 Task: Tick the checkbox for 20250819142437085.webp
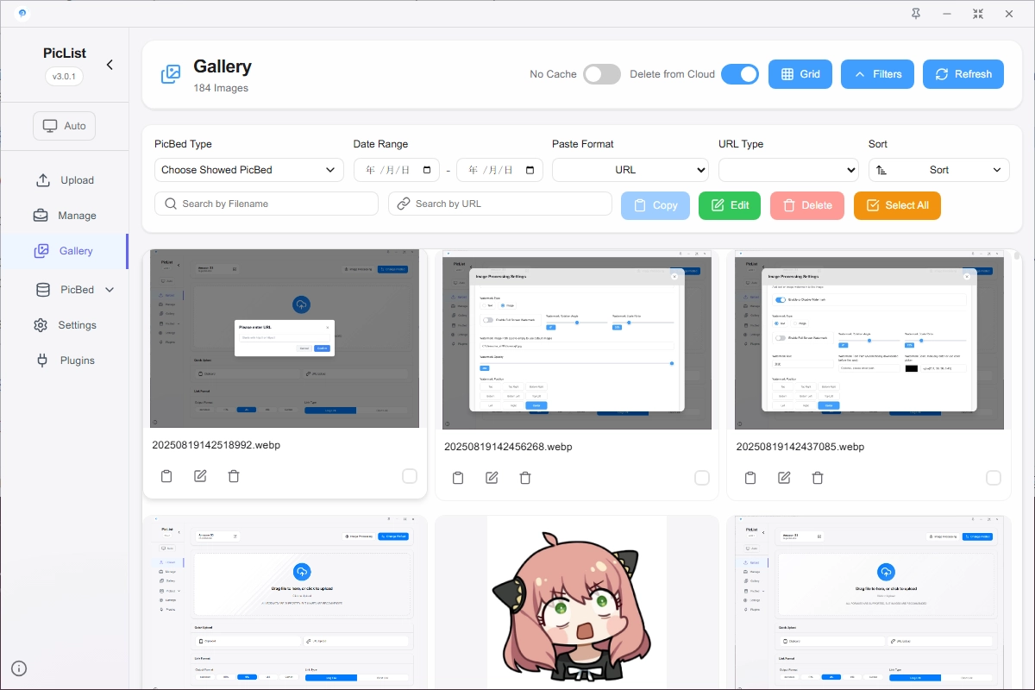coord(994,478)
